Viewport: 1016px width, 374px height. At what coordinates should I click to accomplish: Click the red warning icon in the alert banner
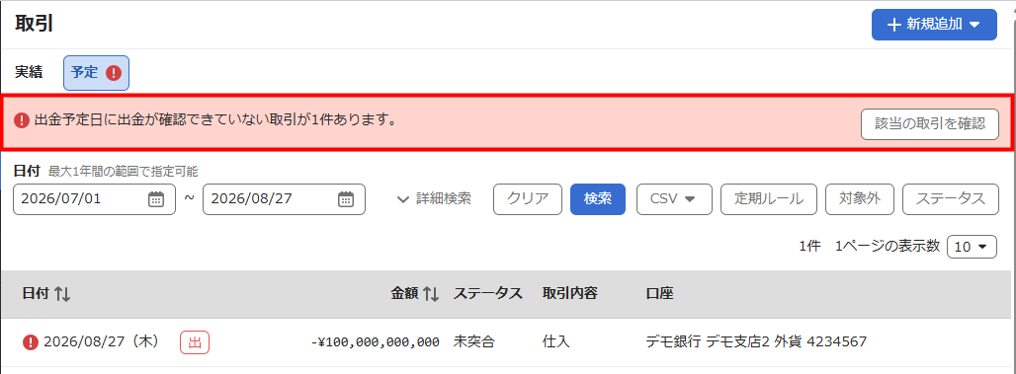[x=22, y=120]
